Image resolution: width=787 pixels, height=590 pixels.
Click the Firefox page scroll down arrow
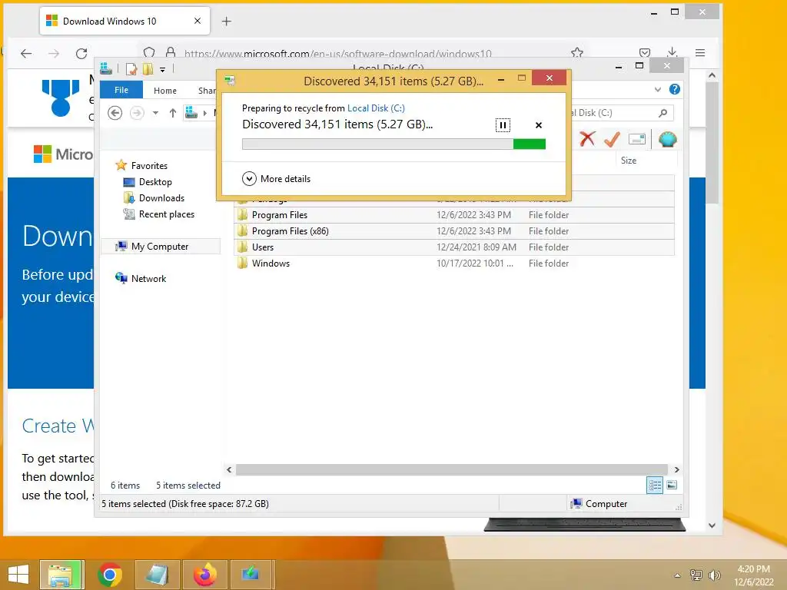tap(712, 525)
